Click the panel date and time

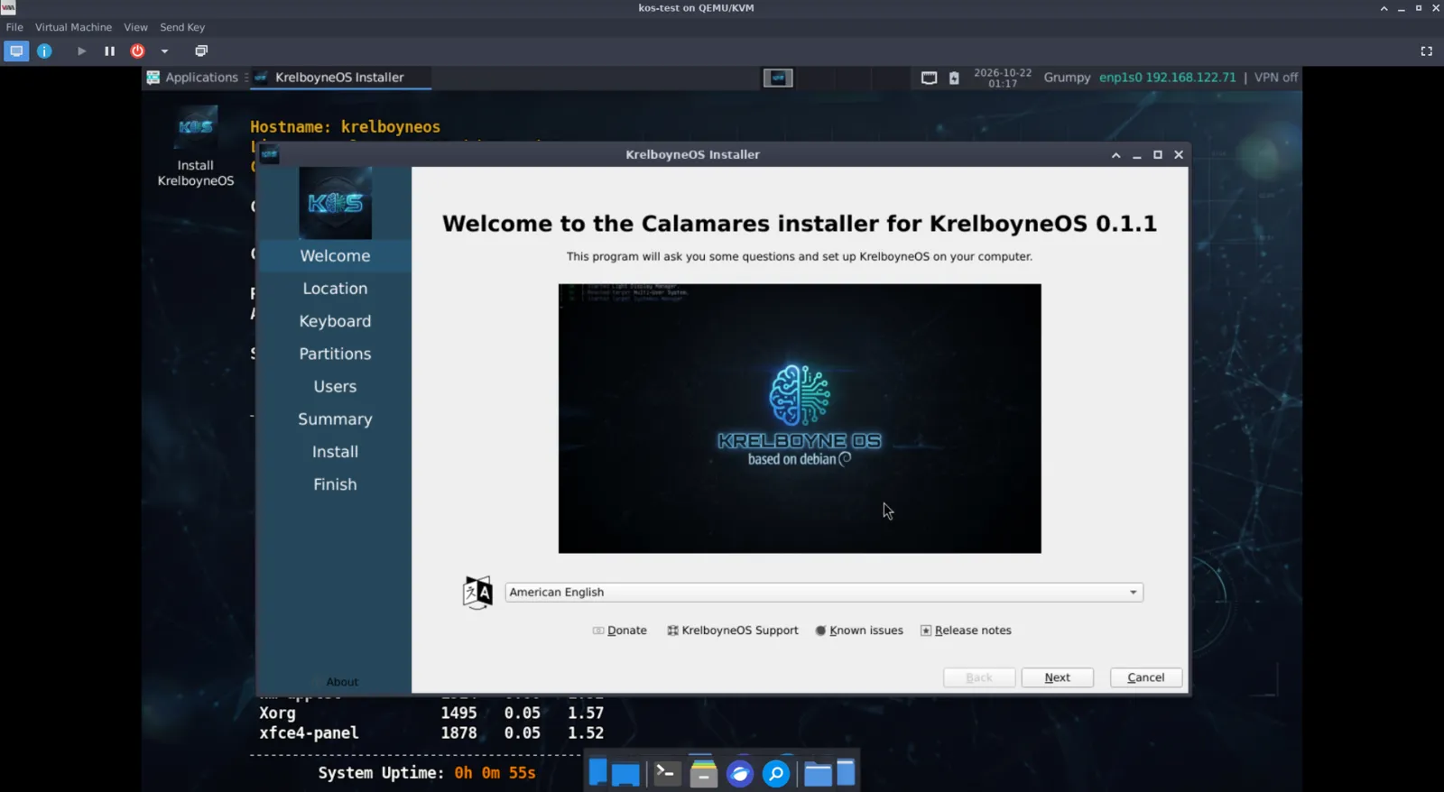1003,78
